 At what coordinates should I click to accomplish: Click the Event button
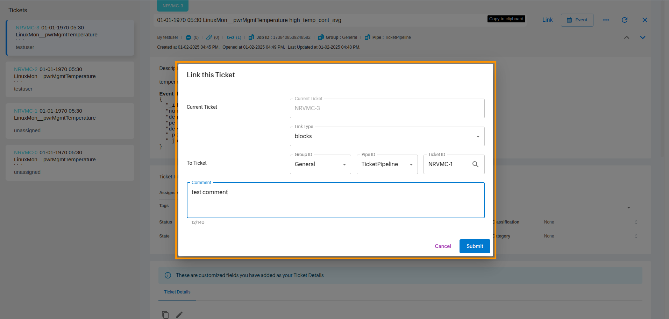(577, 20)
